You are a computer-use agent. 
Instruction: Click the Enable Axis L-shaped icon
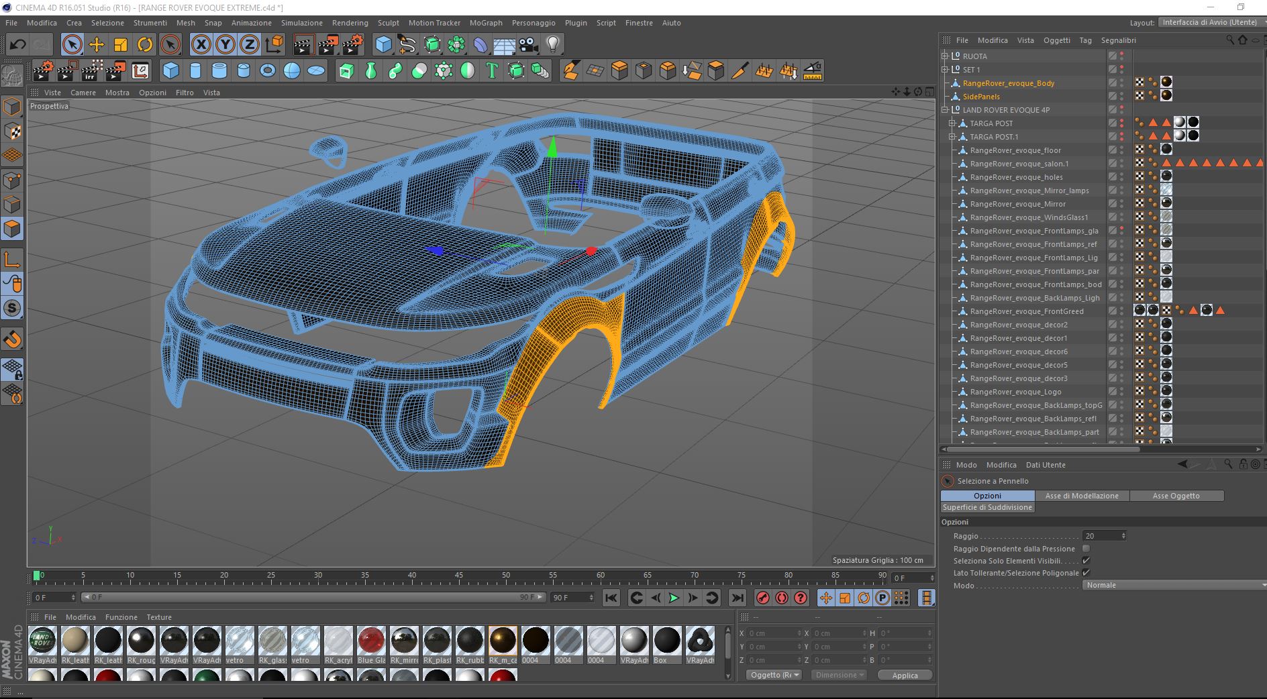point(13,260)
